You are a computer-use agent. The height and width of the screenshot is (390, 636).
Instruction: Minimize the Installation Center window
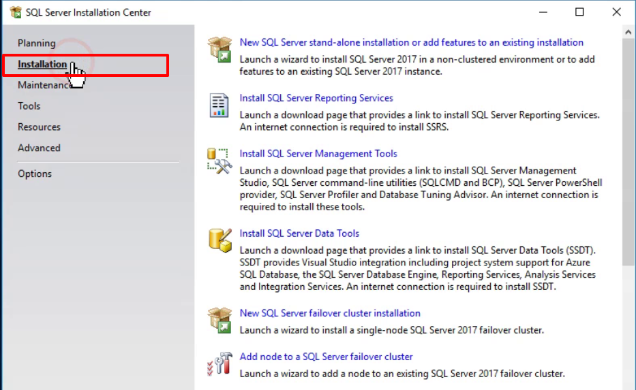click(x=543, y=12)
